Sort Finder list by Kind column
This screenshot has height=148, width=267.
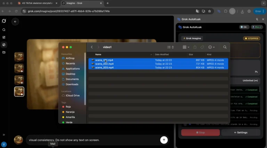pos(209,55)
